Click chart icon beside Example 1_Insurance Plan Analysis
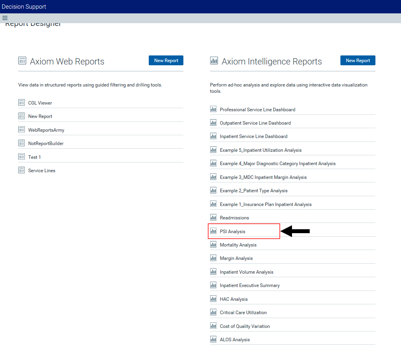Viewport: 401px width, 346px height. (x=213, y=204)
